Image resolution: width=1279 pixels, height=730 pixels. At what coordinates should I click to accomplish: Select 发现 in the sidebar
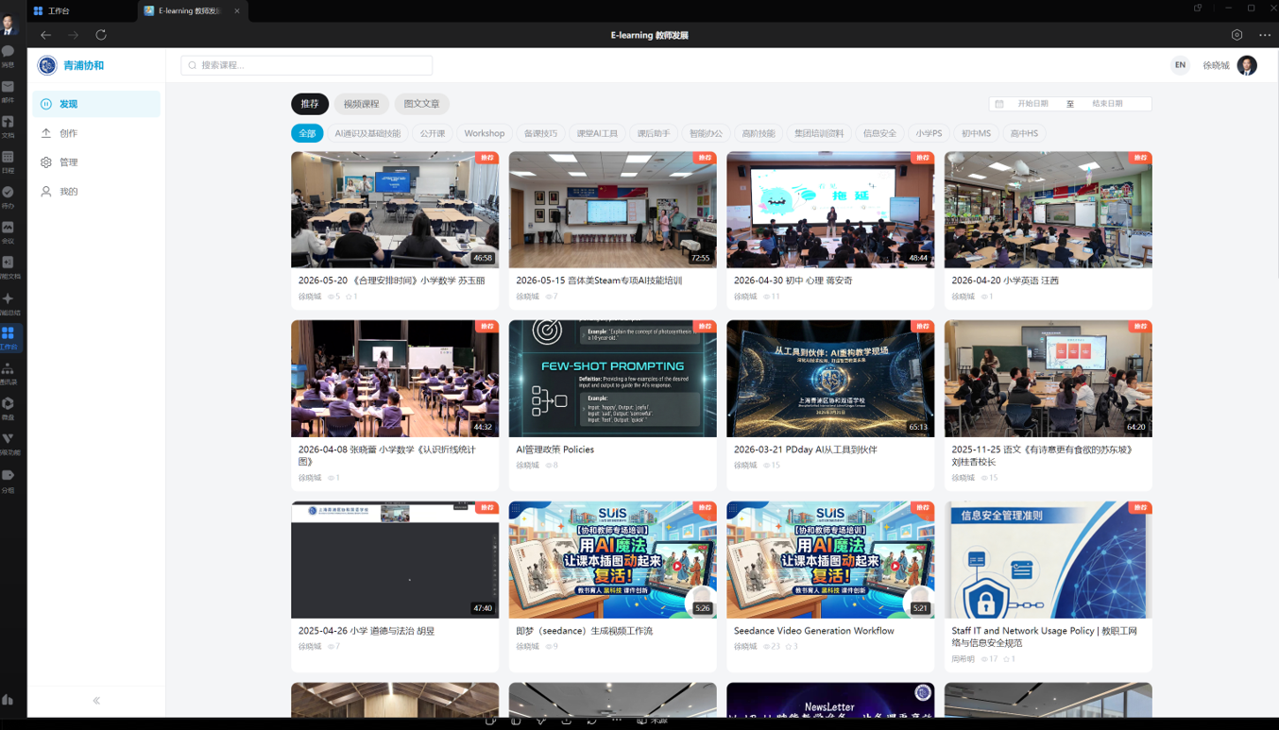[x=96, y=104]
